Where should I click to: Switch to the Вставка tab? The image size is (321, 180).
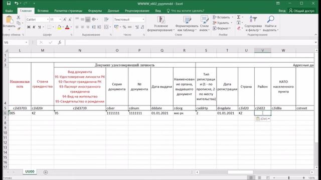(43, 11)
